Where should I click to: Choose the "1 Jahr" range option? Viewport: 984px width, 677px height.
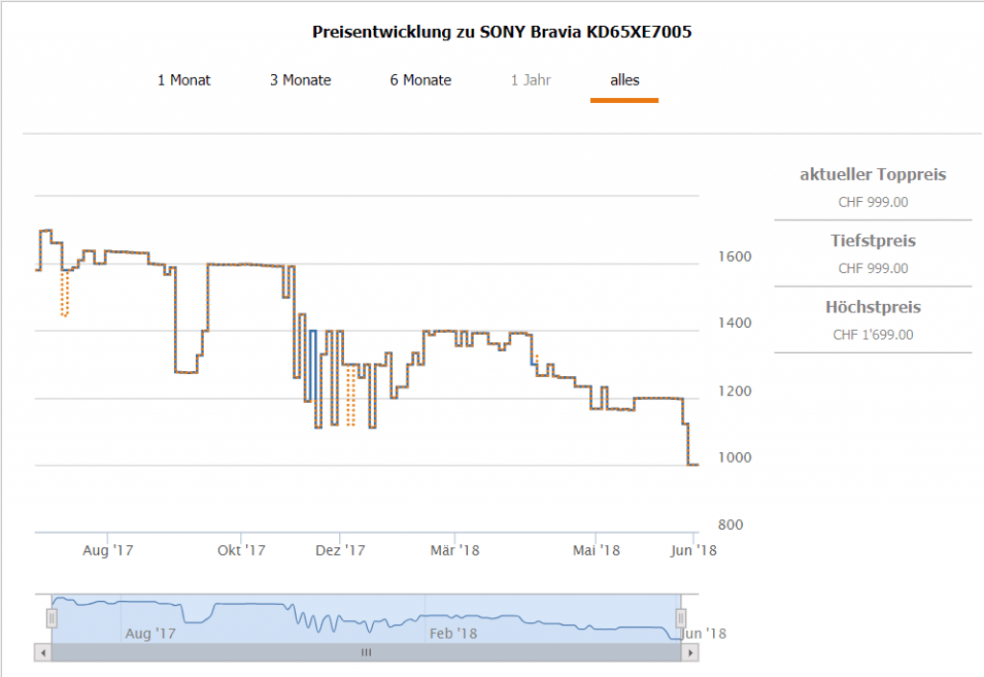coord(530,80)
